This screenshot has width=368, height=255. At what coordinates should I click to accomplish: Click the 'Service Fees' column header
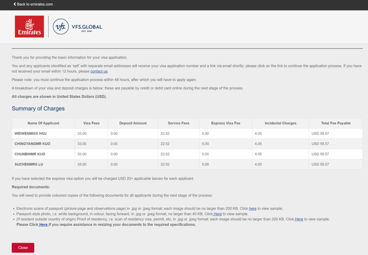(x=179, y=123)
